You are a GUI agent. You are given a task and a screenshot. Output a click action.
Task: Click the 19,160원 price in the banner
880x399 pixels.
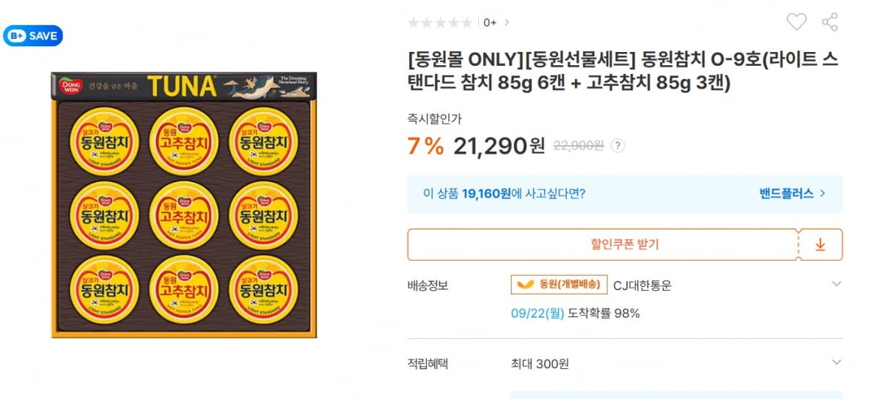[x=486, y=194]
